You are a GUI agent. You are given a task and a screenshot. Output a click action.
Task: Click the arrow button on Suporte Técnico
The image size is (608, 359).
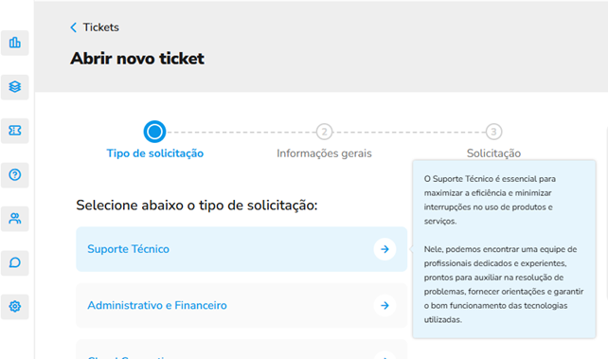[384, 249]
